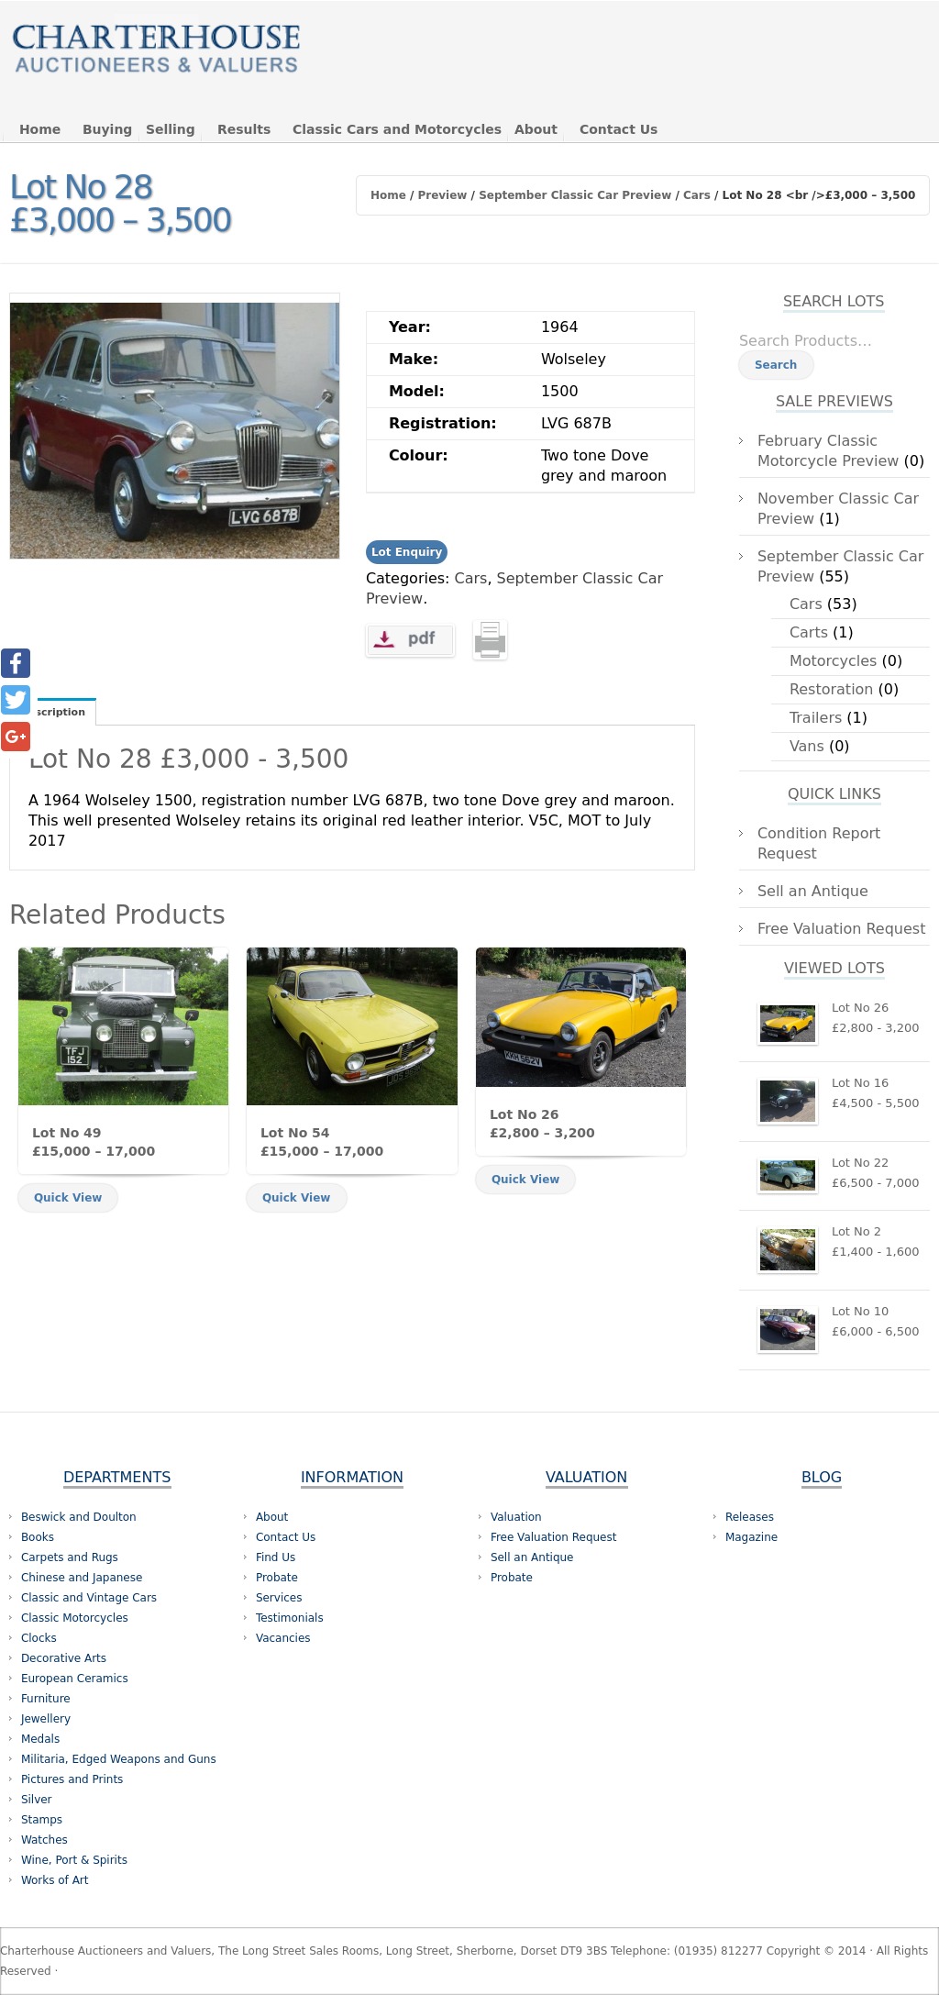Focus the Search Products input field

[x=834, y=340]
